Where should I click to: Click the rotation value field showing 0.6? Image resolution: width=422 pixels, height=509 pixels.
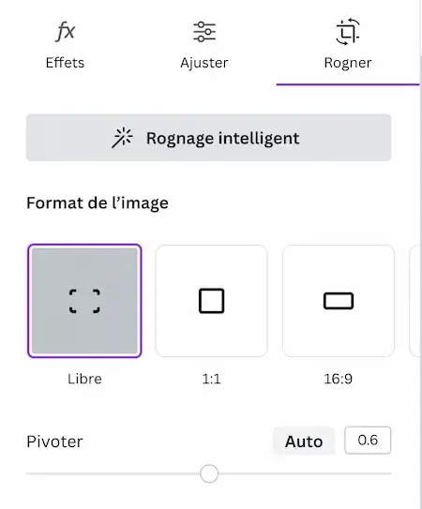368,441
